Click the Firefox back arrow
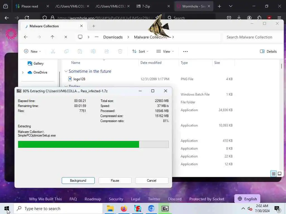The image size is (286, 214). coord(7,18)
